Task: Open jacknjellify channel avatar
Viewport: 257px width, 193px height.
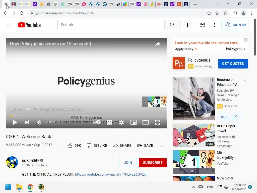Action: [x=12, y=162]
